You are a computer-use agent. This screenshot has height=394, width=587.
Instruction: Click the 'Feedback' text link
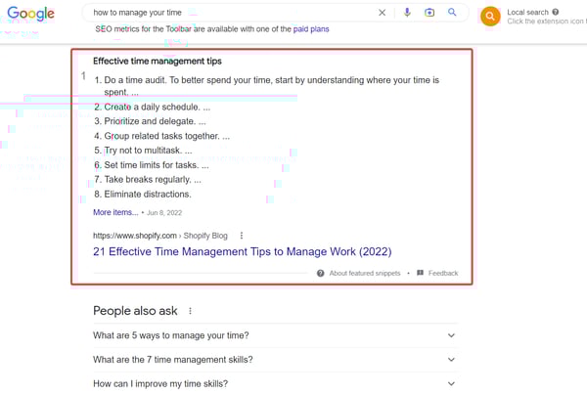443,273
